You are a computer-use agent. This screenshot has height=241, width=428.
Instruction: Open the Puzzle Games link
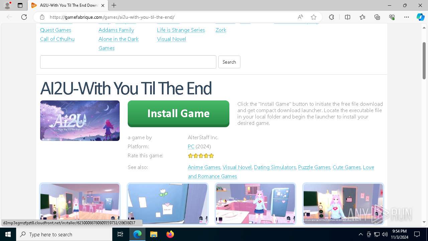click(x=314, y=167)
